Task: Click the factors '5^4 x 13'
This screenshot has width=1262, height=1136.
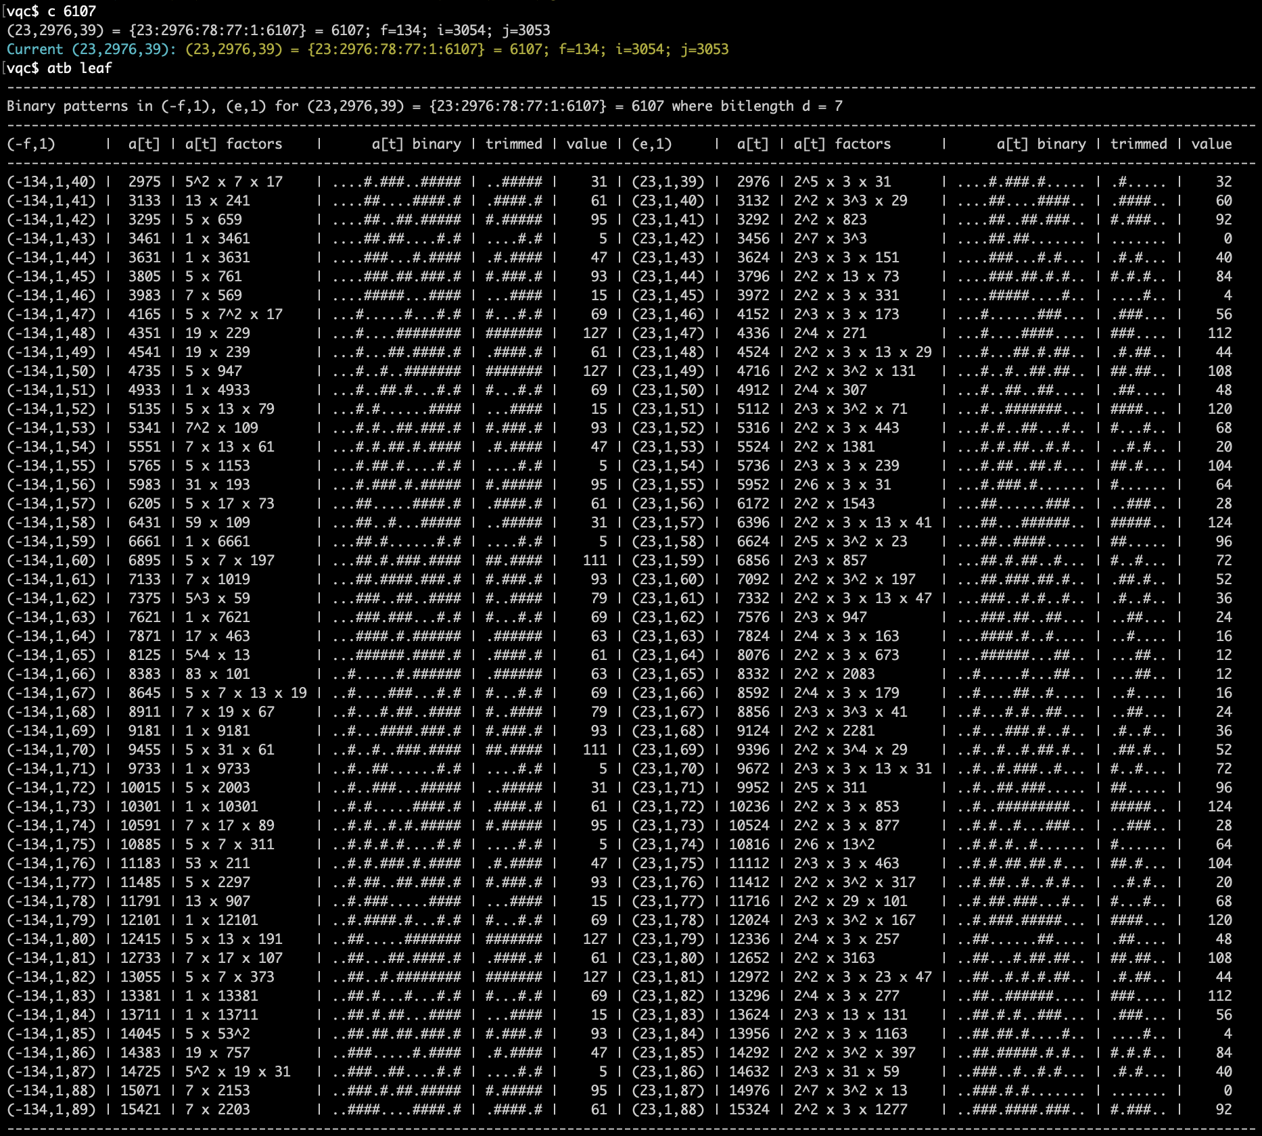Action: [218, 655]
